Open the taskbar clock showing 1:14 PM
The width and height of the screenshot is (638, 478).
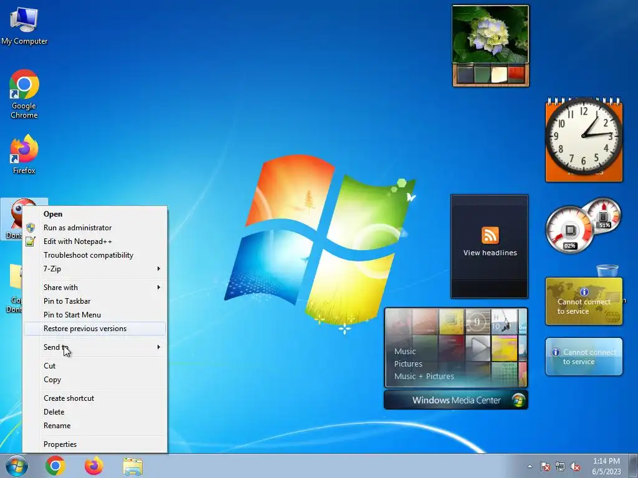click(x=606, y=466)
